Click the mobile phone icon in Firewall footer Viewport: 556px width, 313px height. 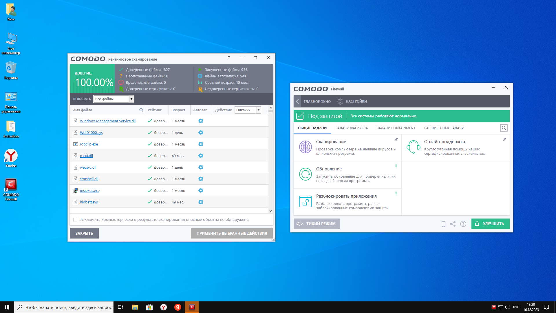[x=443, y=224]
